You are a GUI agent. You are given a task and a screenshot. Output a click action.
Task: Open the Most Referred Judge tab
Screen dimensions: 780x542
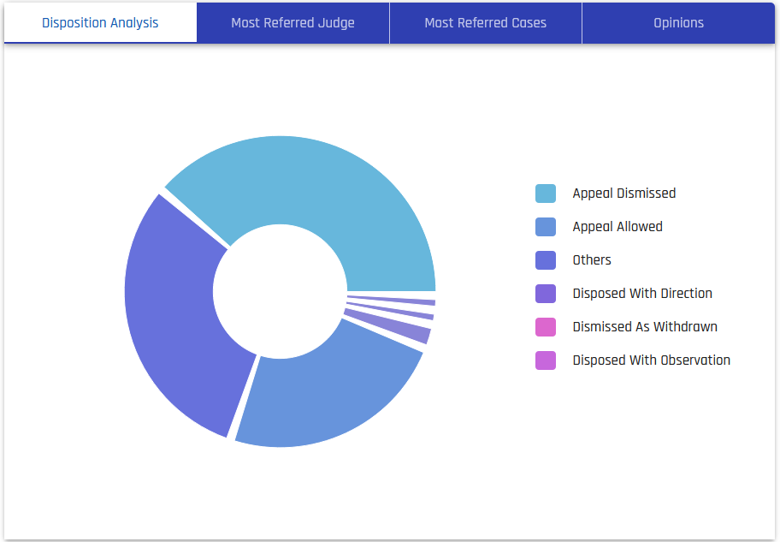coord(292,23)
